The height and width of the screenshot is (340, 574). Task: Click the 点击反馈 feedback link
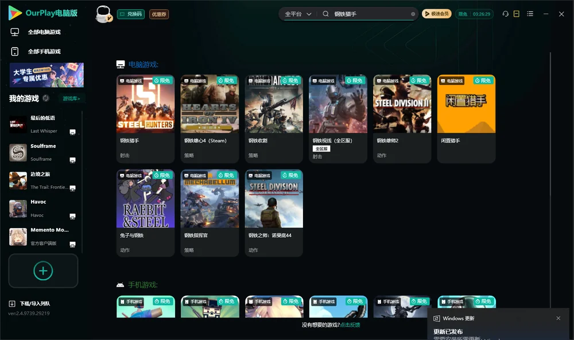click(350, 325)
